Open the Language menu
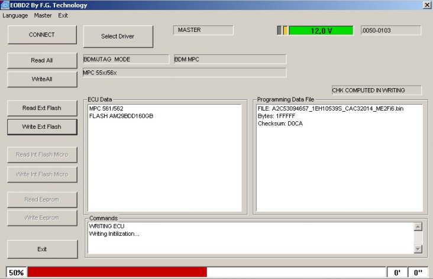Screen dimensions: 433x279 15,15
